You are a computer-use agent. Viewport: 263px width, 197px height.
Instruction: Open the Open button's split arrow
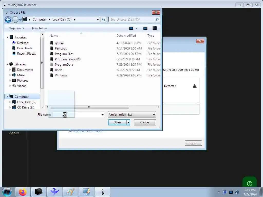tap(128, 122)
